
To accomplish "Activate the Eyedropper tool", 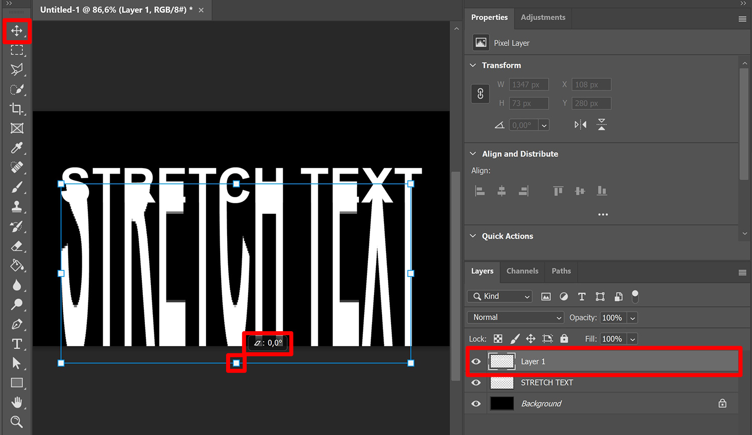I will pyautogui.click(x=17, y=148).
